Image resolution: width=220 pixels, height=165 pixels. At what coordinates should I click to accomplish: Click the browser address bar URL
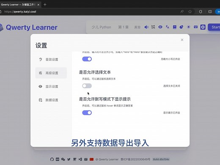(x=20, y=11)
